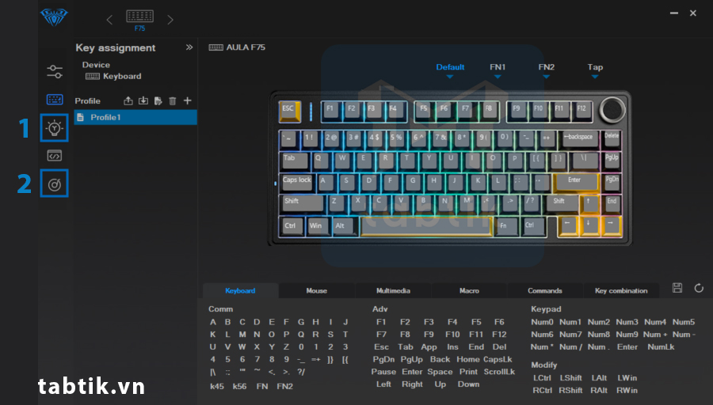
Task: Switch to the FN1 layer
Action: pos(498,69)
